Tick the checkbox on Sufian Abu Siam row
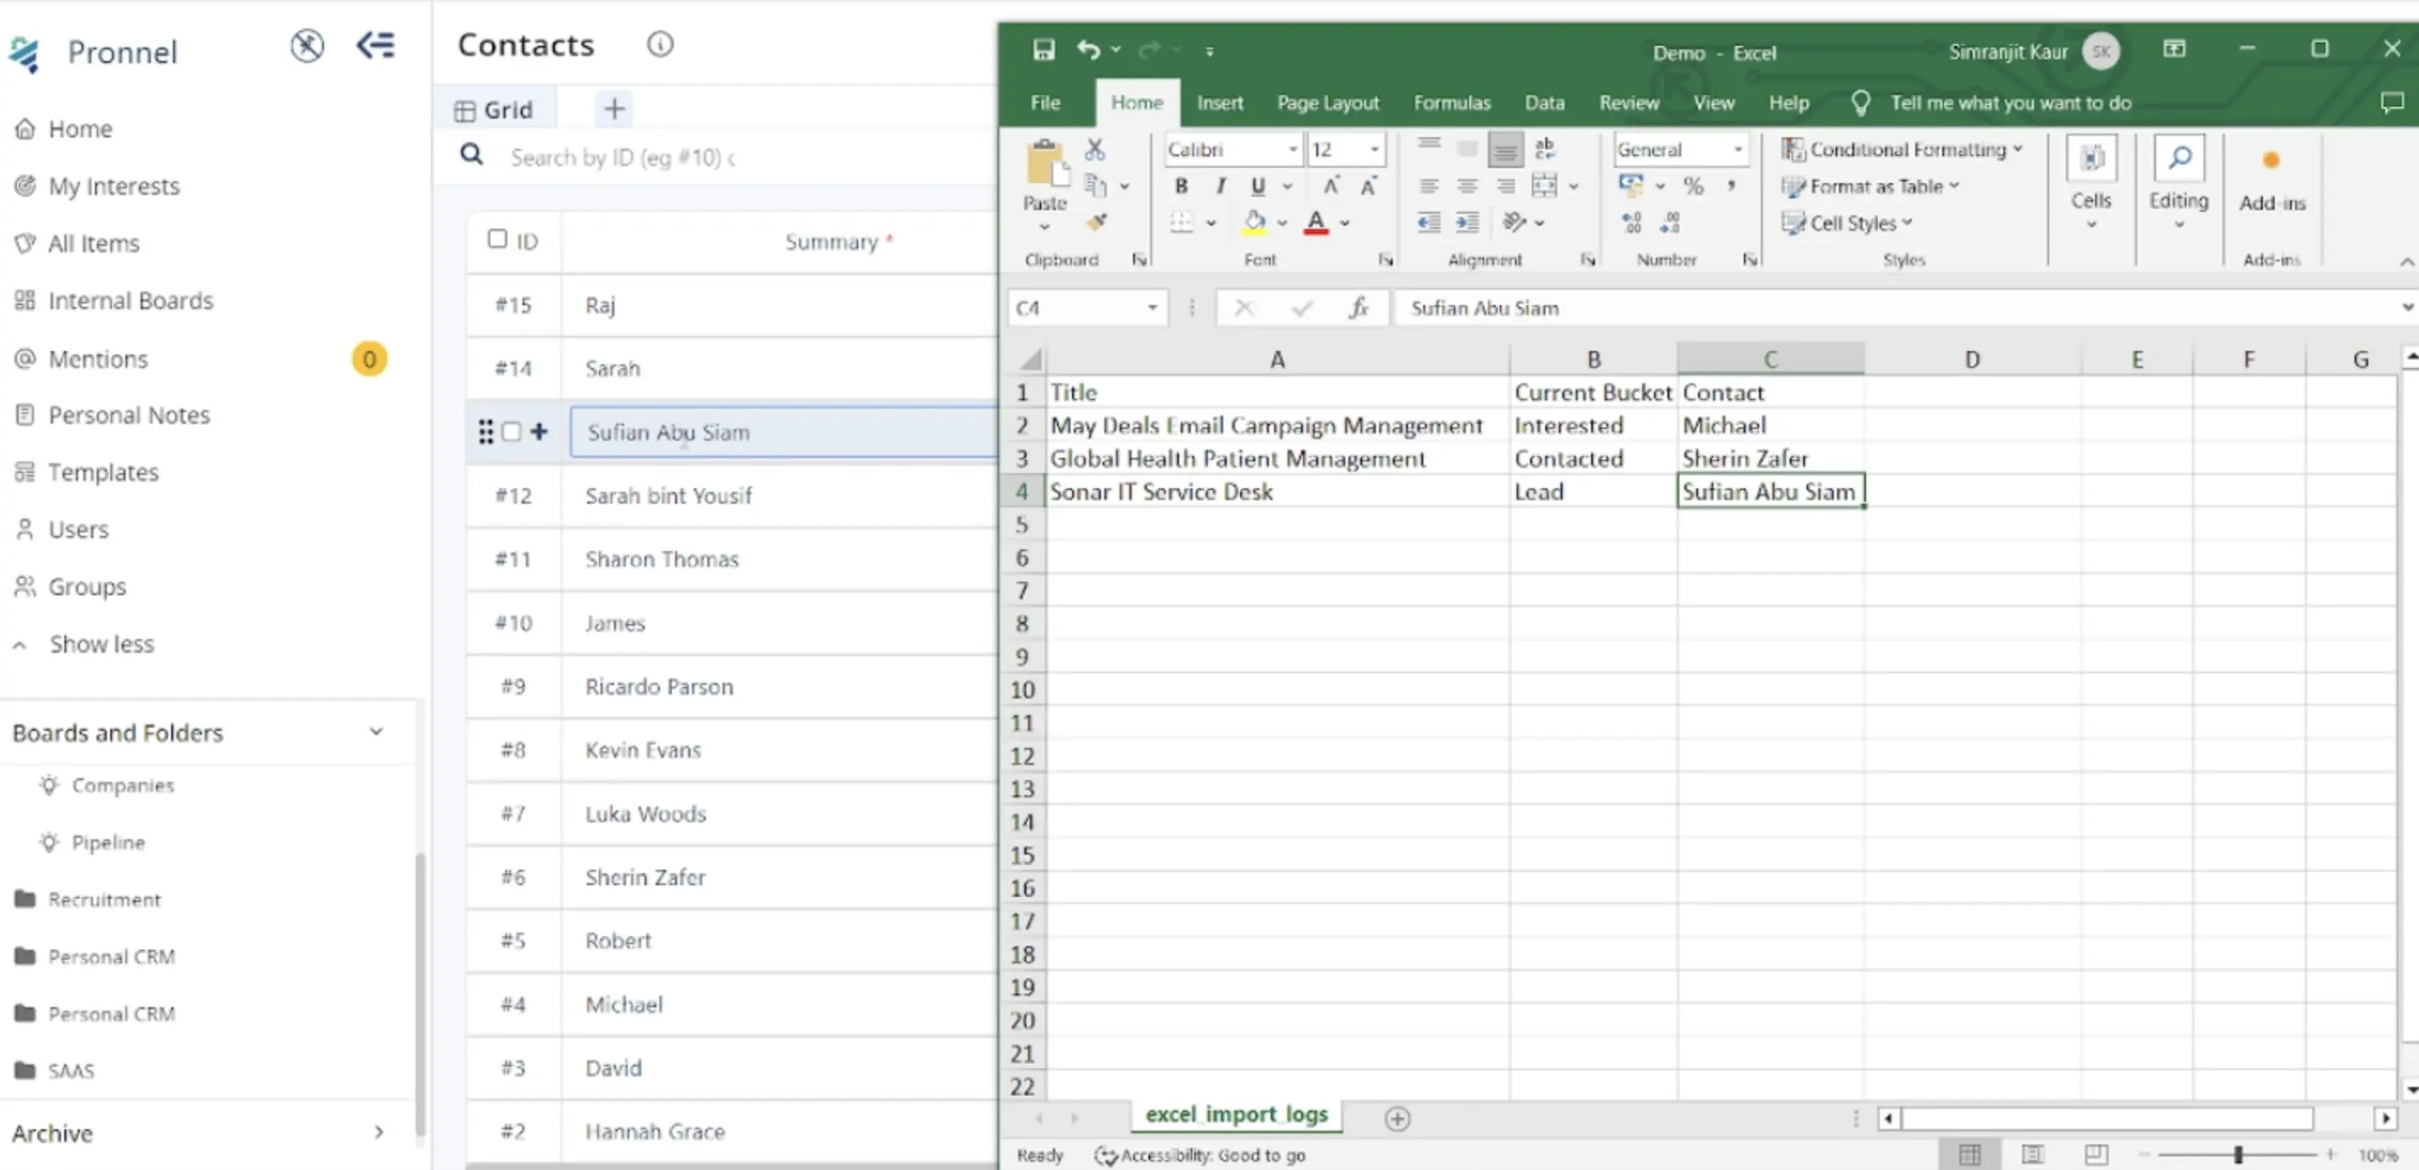 coord(511,432)
